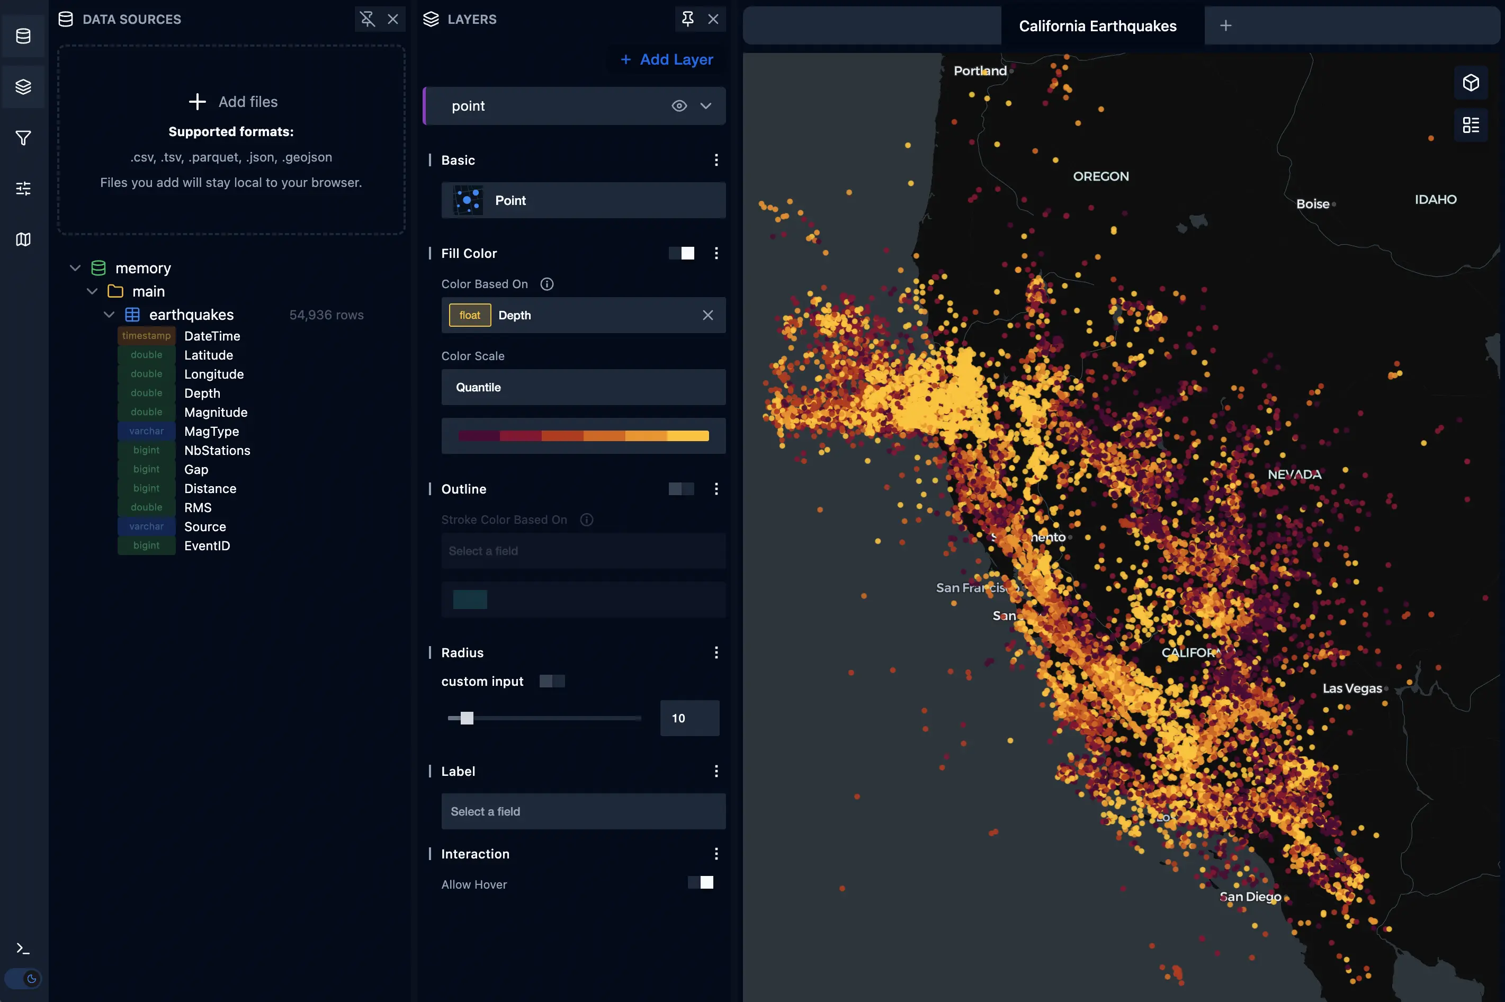This screenshot has width=1505, height=1002.
Task: Select the Layers panel icon in sidebar
Action: click(x=23, y=87)
